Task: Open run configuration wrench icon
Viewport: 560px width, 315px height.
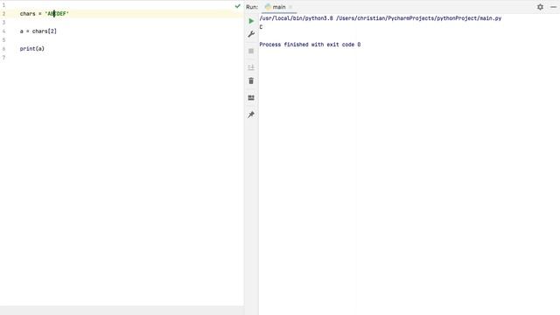Action: [x=251, y=34]
